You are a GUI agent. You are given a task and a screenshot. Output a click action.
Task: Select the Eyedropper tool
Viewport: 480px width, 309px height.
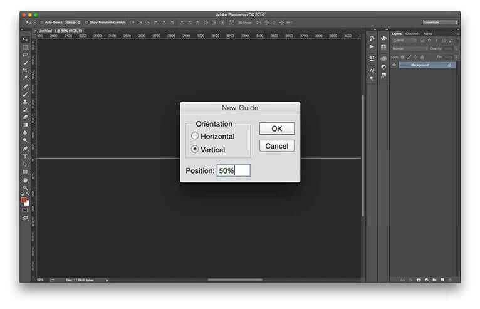25,78
